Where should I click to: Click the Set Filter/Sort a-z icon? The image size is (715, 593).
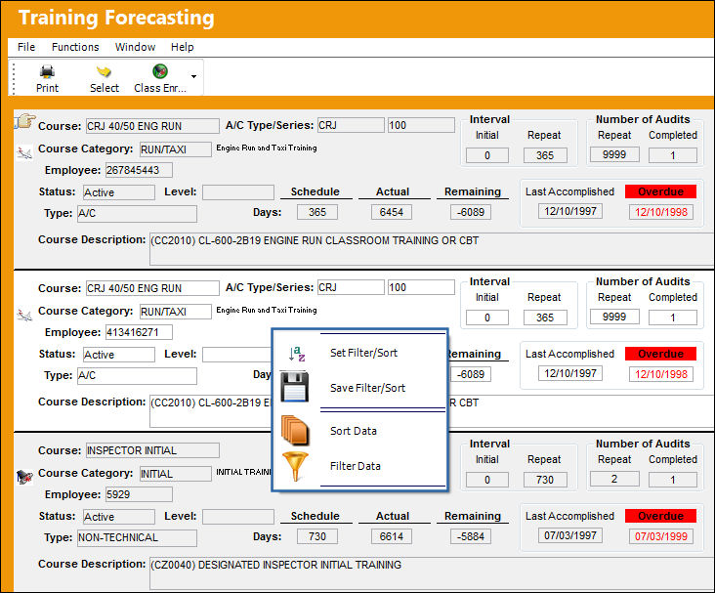coord(297,354)
